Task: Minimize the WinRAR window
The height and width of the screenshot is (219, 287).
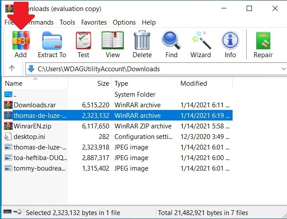Action: [x=224, y=8]
